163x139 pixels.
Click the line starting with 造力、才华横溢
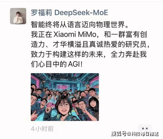(90, 44)
